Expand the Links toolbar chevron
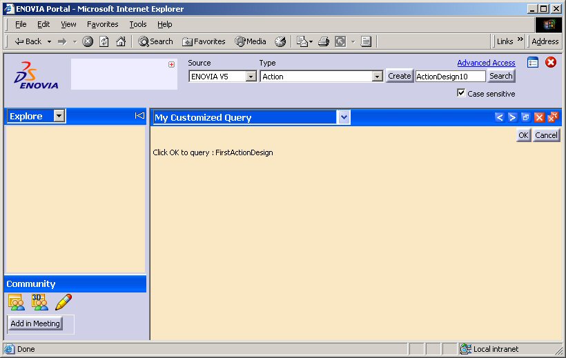 pos(520,39)
